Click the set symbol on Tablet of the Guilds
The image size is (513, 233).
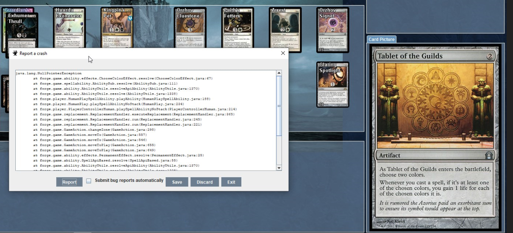[x=489, y=155]
